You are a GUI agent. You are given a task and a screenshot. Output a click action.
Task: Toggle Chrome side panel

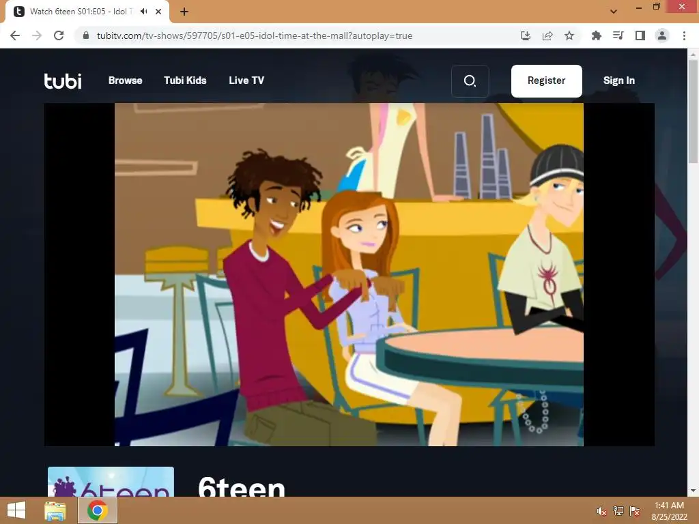point(640,35)
